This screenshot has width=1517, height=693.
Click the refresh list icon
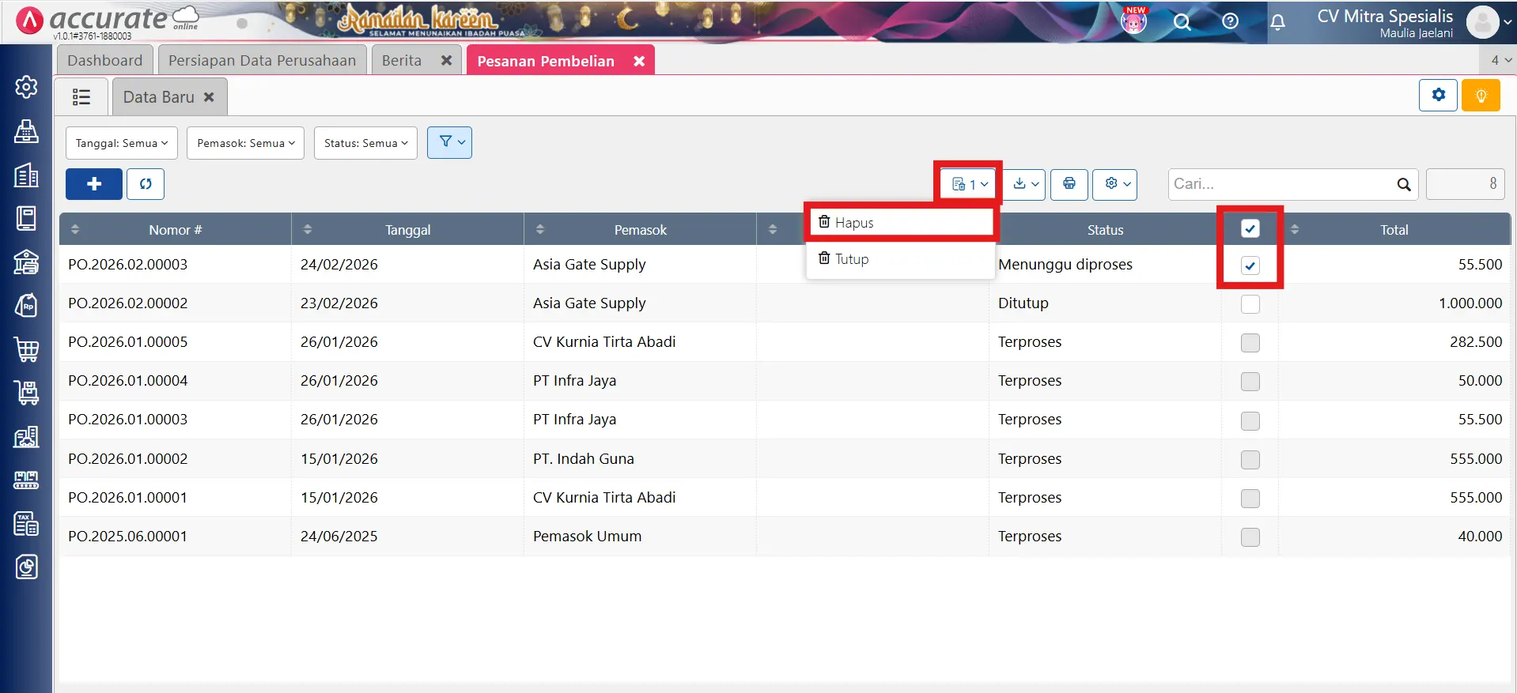point(146,184)
